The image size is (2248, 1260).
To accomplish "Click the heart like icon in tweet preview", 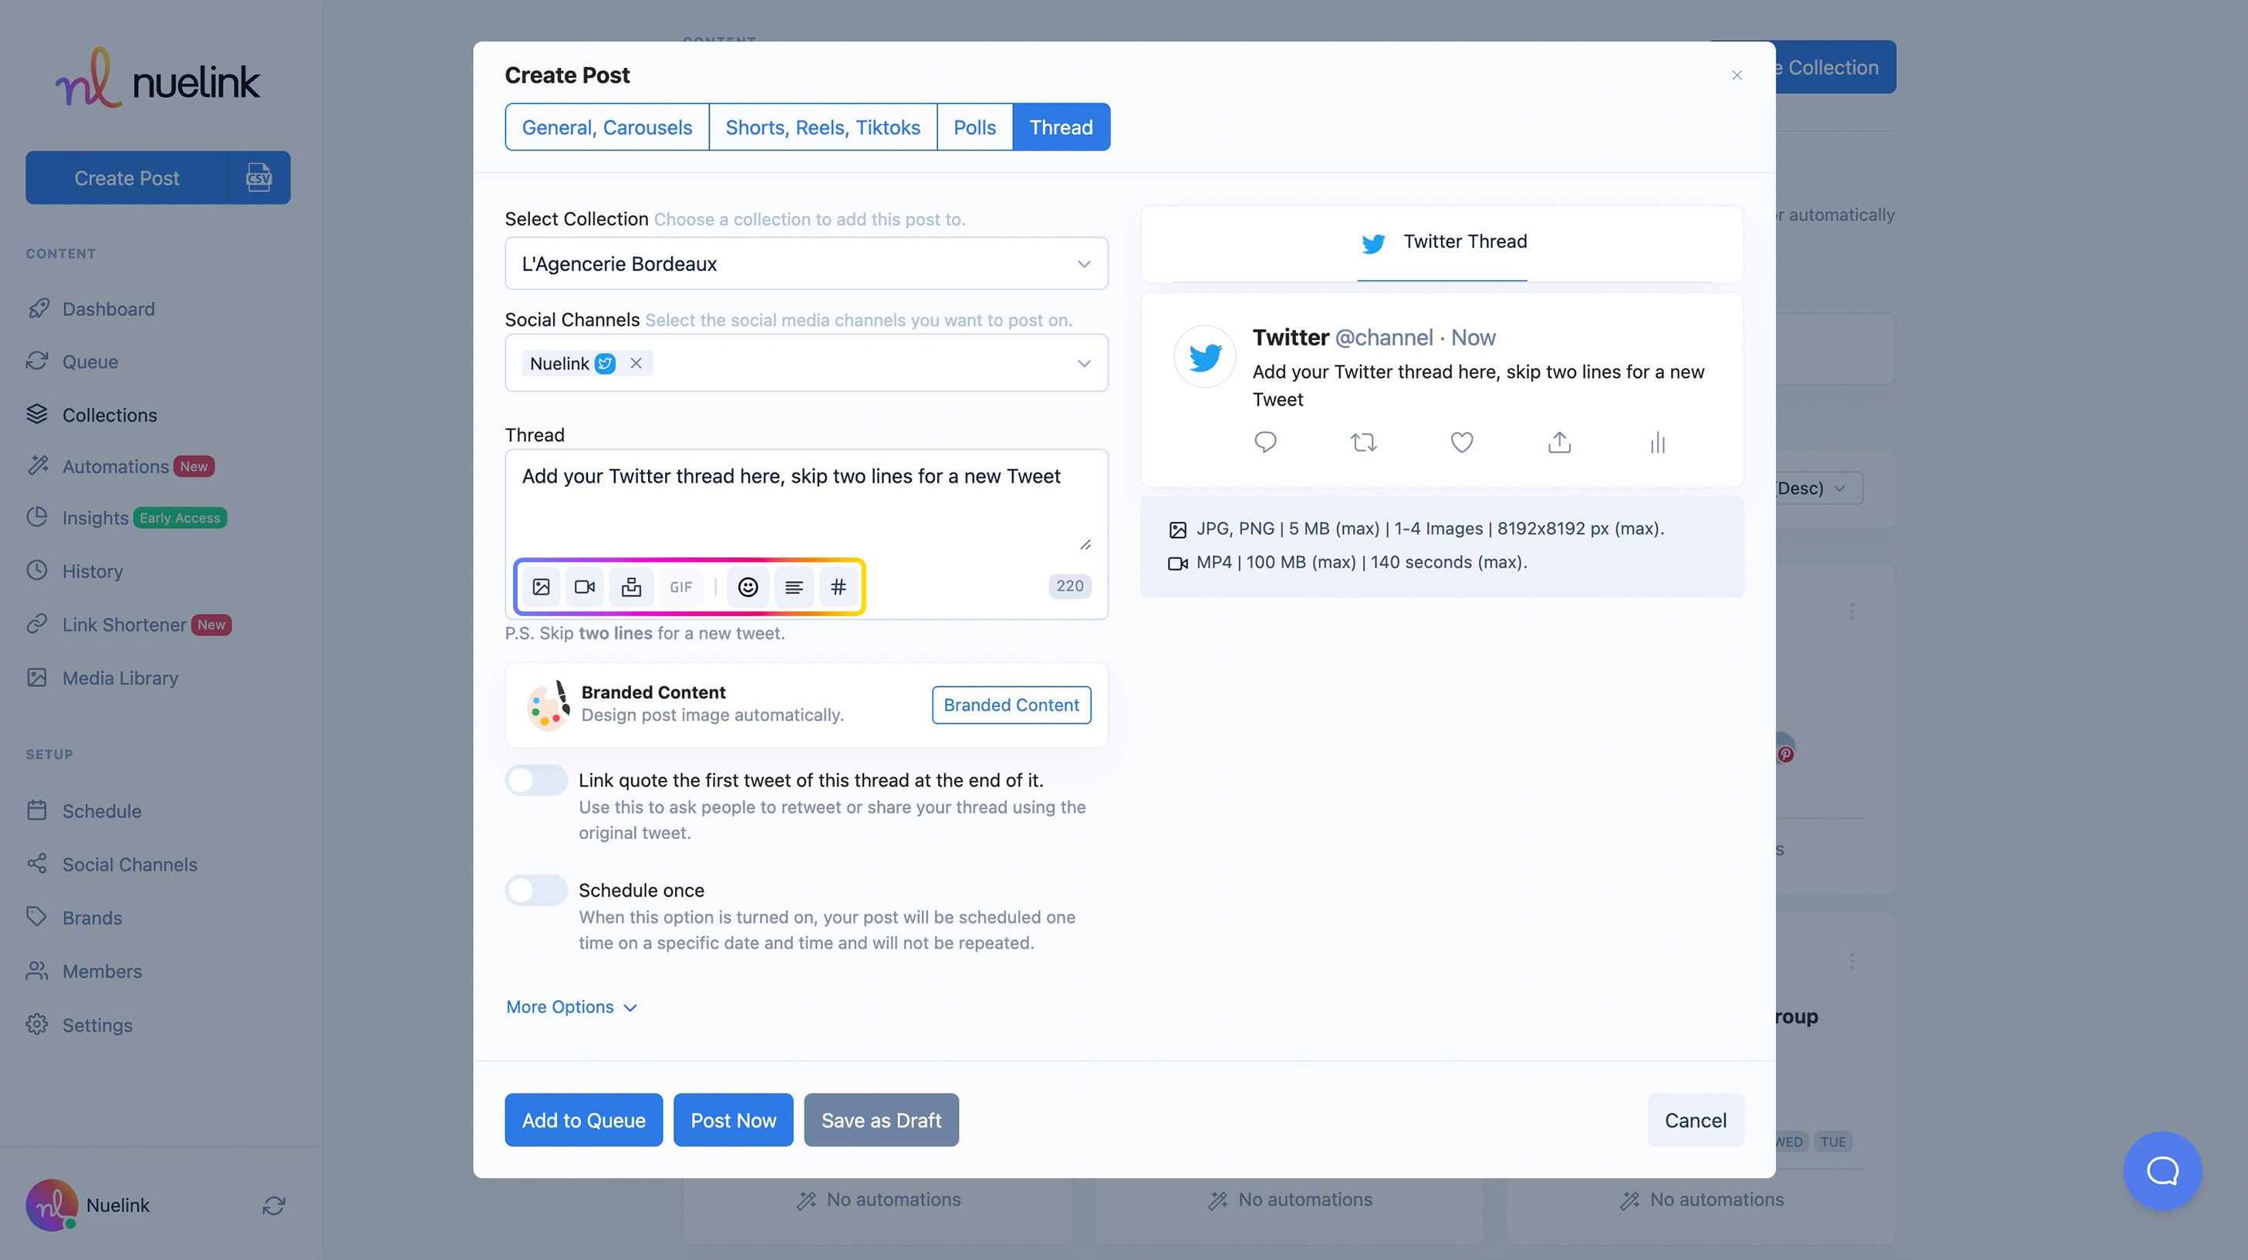I will (1462, 443).
